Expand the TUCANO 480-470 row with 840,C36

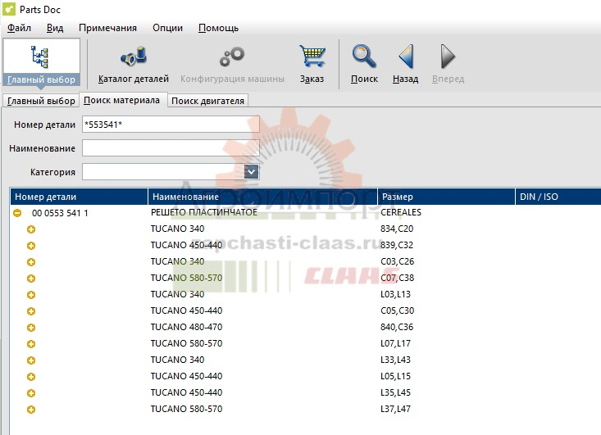(x=31, y=328)
